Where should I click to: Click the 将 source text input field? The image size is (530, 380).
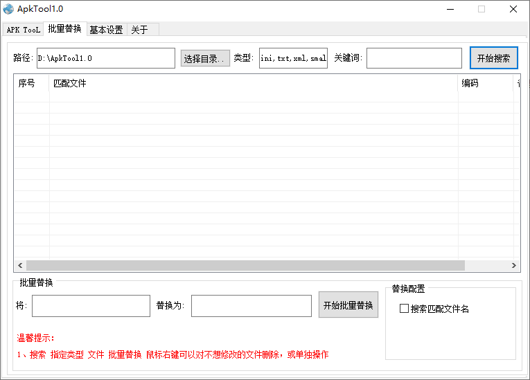91,306
